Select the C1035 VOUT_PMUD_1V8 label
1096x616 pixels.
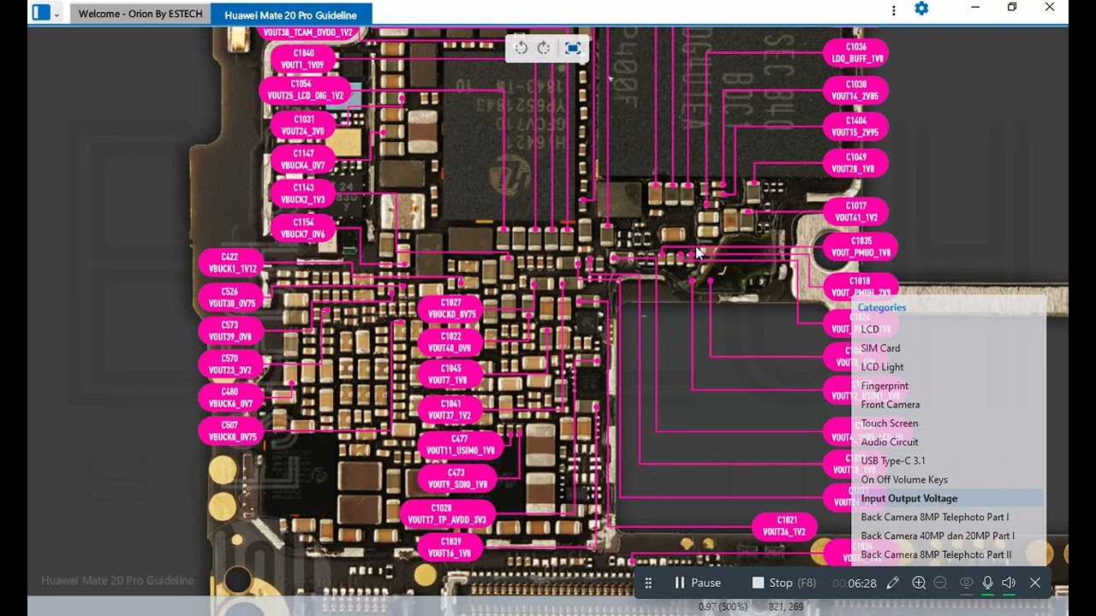tap(861, 247)
